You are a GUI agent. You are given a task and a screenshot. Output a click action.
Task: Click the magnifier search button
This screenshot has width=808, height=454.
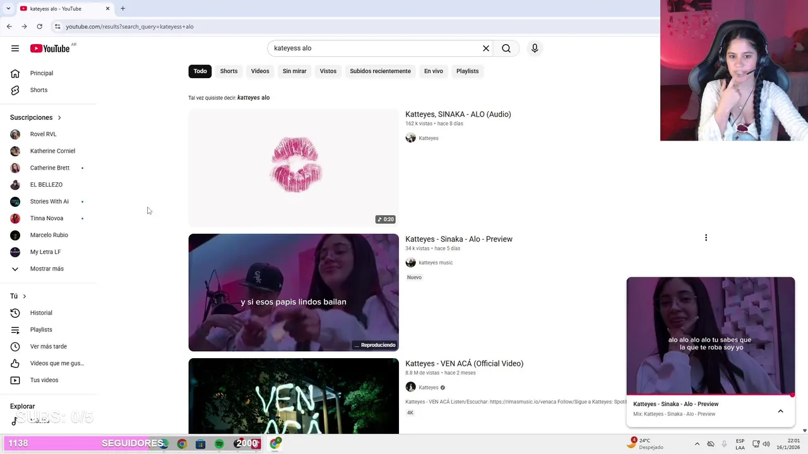(x=506, y=49)
